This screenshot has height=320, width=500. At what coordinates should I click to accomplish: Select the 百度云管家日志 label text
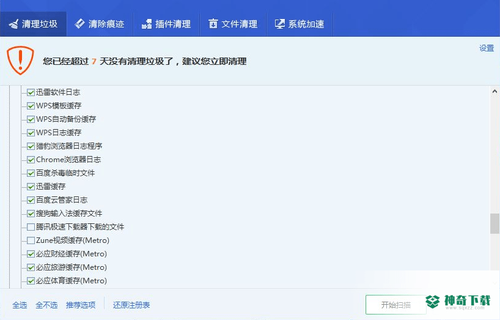click(x=62, y=200)
